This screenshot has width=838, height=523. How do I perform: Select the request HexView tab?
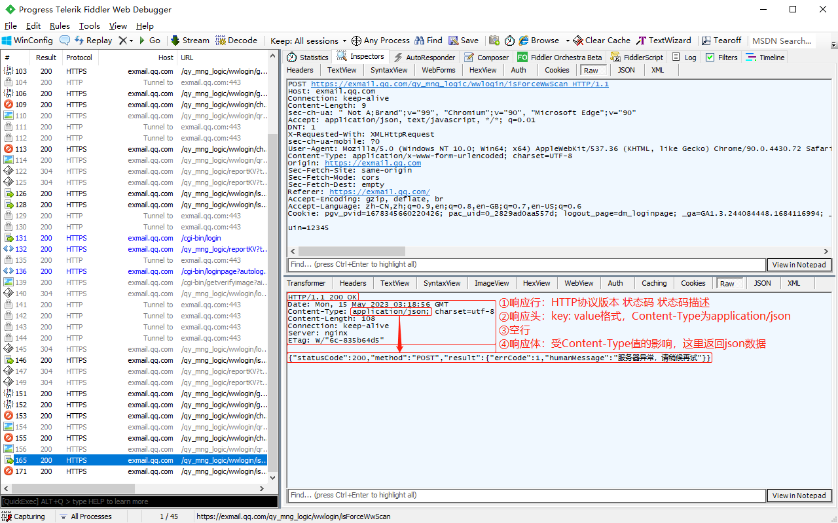tap(483, 70)
